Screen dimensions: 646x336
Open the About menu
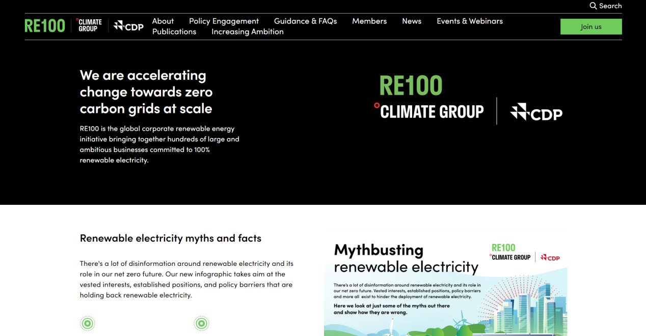click(x=163, y=21)
